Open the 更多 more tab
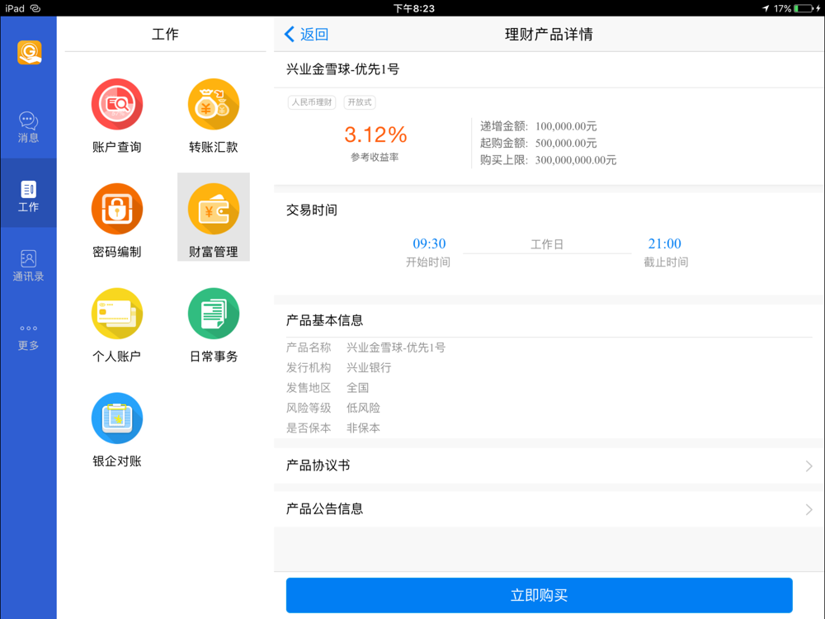Screen dimensions: 825x619 coord(28,337)
